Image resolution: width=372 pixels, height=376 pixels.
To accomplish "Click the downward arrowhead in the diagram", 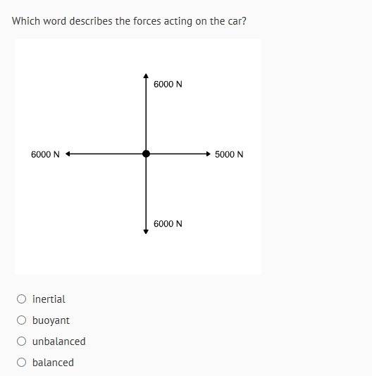I will [x=146, y=232].
